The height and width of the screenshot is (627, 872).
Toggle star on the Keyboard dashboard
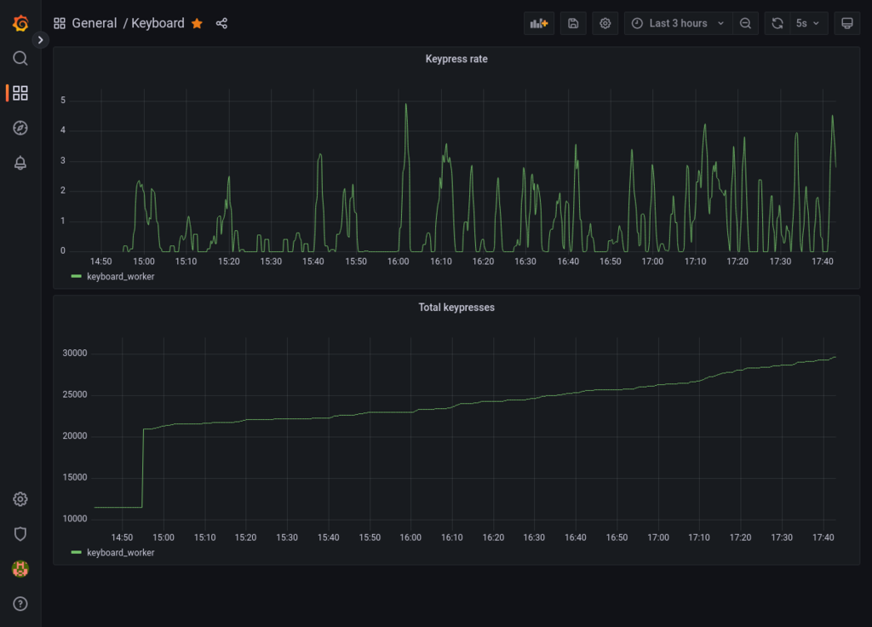(197, 23)
